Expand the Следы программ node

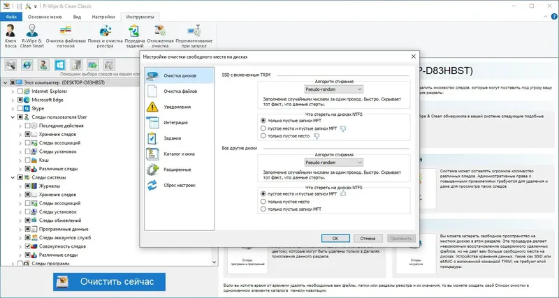pos(13,264)
